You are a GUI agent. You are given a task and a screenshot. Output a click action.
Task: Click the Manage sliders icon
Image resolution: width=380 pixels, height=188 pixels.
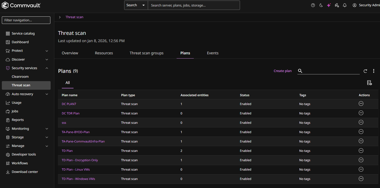pos(8,146)
